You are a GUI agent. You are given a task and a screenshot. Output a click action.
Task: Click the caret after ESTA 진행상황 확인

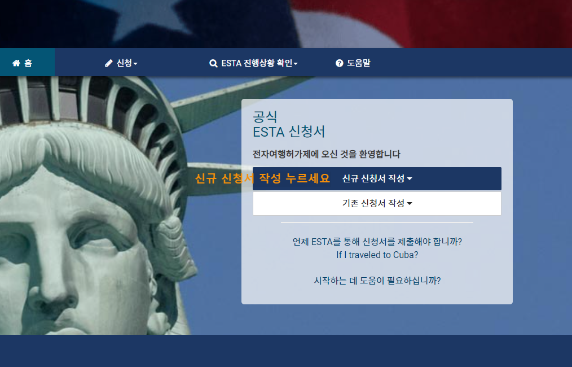pos(296,64)
